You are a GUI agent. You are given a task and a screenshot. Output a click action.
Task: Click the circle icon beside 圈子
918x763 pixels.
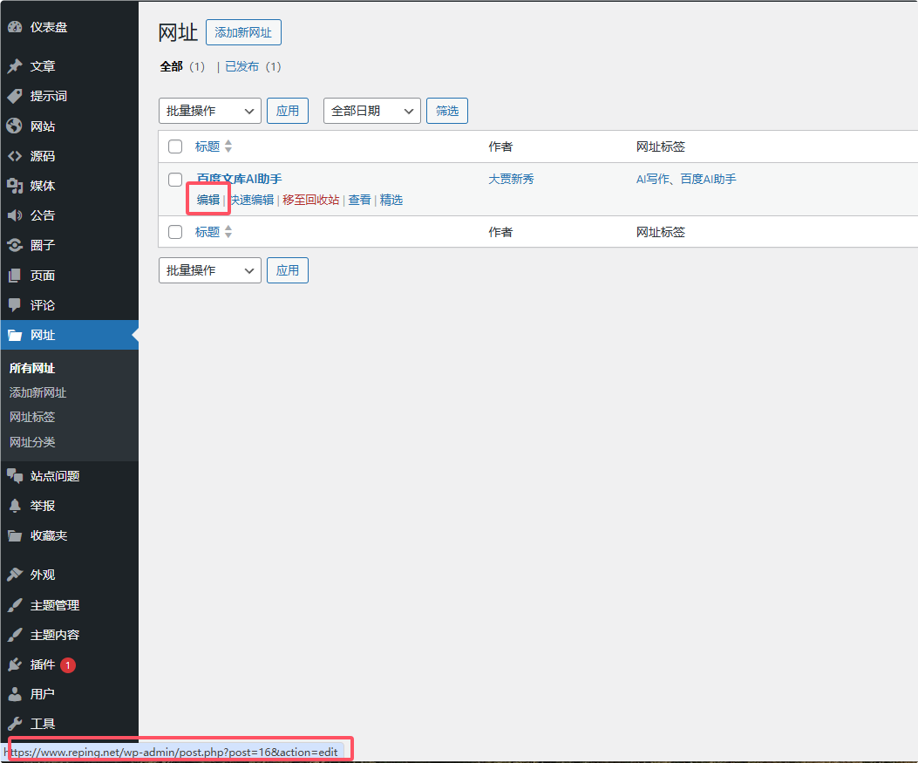(x=15, y=245)
